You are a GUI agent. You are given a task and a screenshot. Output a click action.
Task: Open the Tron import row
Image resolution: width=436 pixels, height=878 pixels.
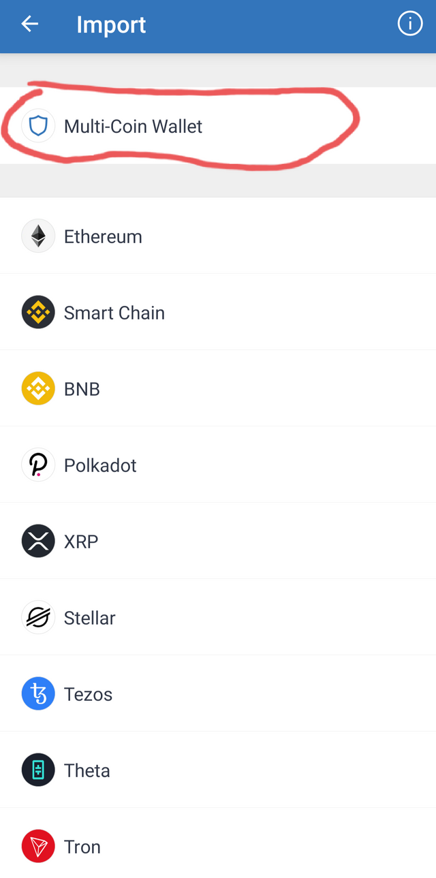pyautogui.click(x=218, y=847)
